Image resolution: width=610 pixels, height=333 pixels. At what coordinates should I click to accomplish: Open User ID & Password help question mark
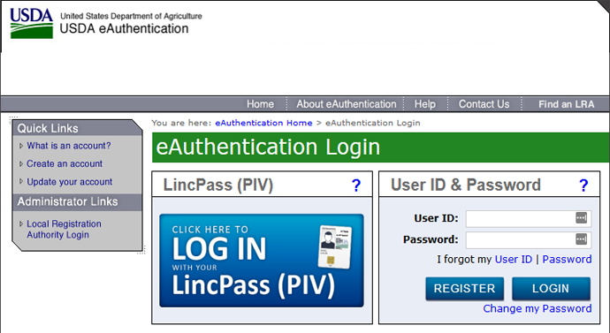point(583,185)
